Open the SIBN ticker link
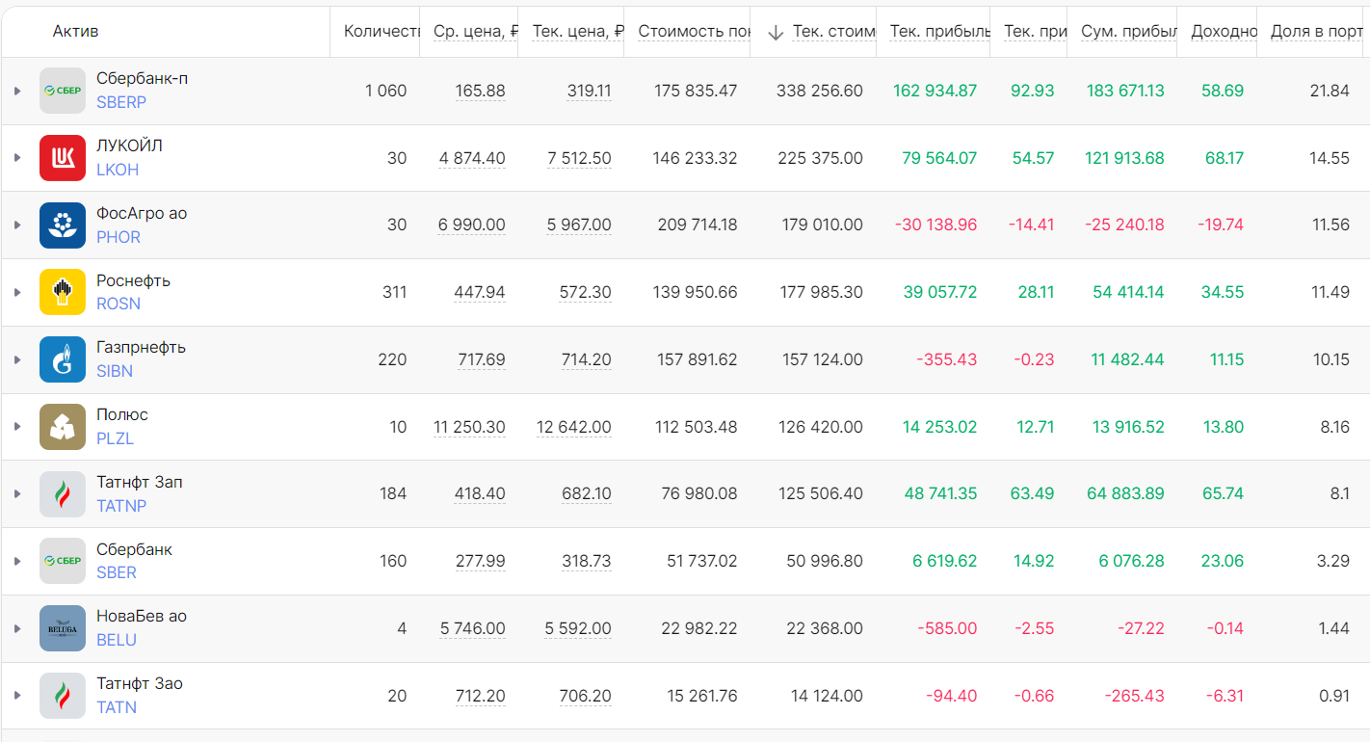 tap(115, 371)
